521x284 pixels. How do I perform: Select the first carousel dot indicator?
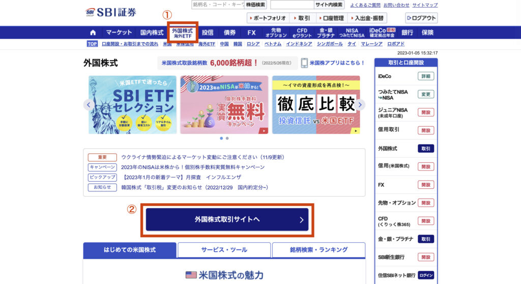click(221, 138)
